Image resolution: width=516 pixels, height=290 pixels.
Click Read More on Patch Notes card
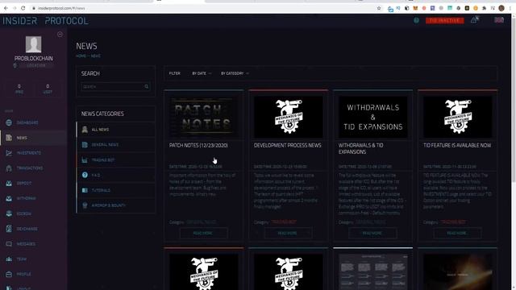point(203,233)
